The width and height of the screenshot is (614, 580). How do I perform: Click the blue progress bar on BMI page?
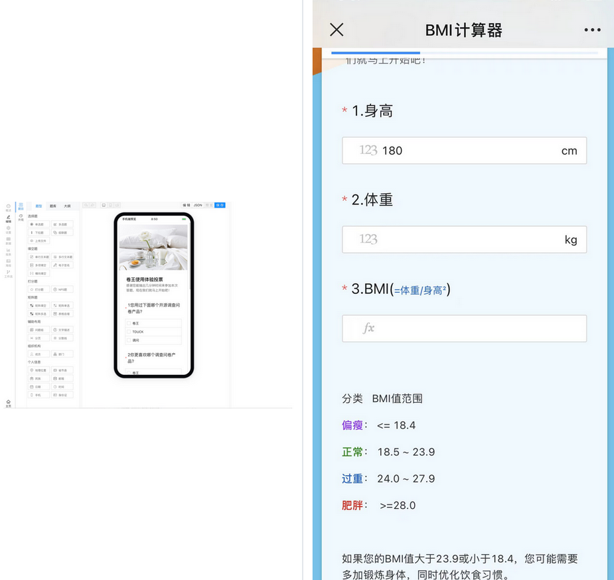click(375, 53)
